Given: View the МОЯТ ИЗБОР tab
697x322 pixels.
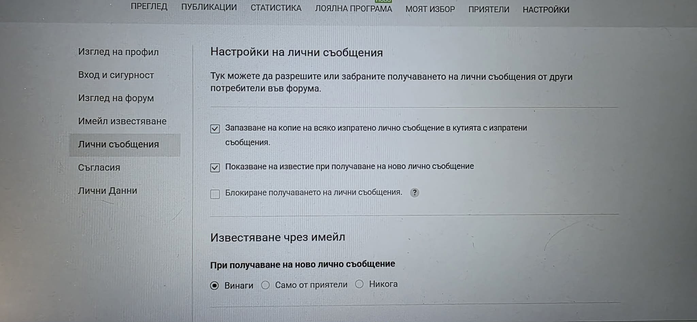Looking at the screenshot, I should 430,9.
